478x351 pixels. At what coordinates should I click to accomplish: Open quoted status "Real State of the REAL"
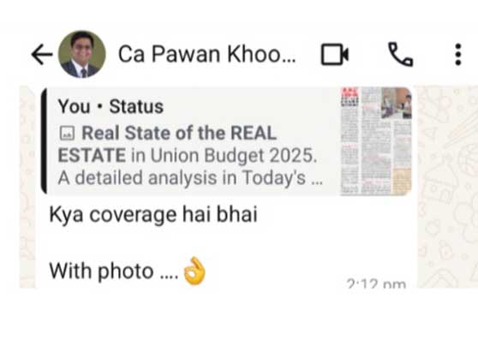coord(179,134)
